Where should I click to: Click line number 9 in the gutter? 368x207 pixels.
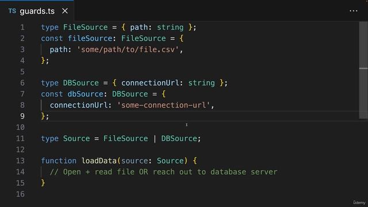(22, 116)
